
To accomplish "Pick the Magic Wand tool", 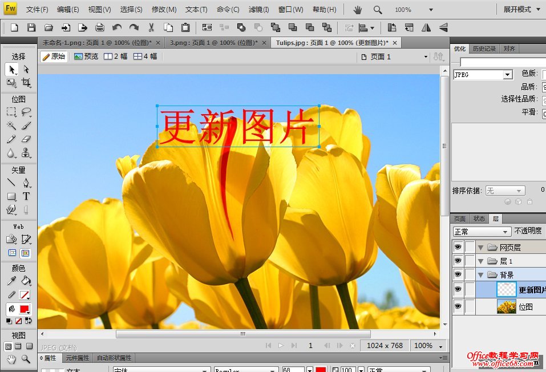I will 11,126.
